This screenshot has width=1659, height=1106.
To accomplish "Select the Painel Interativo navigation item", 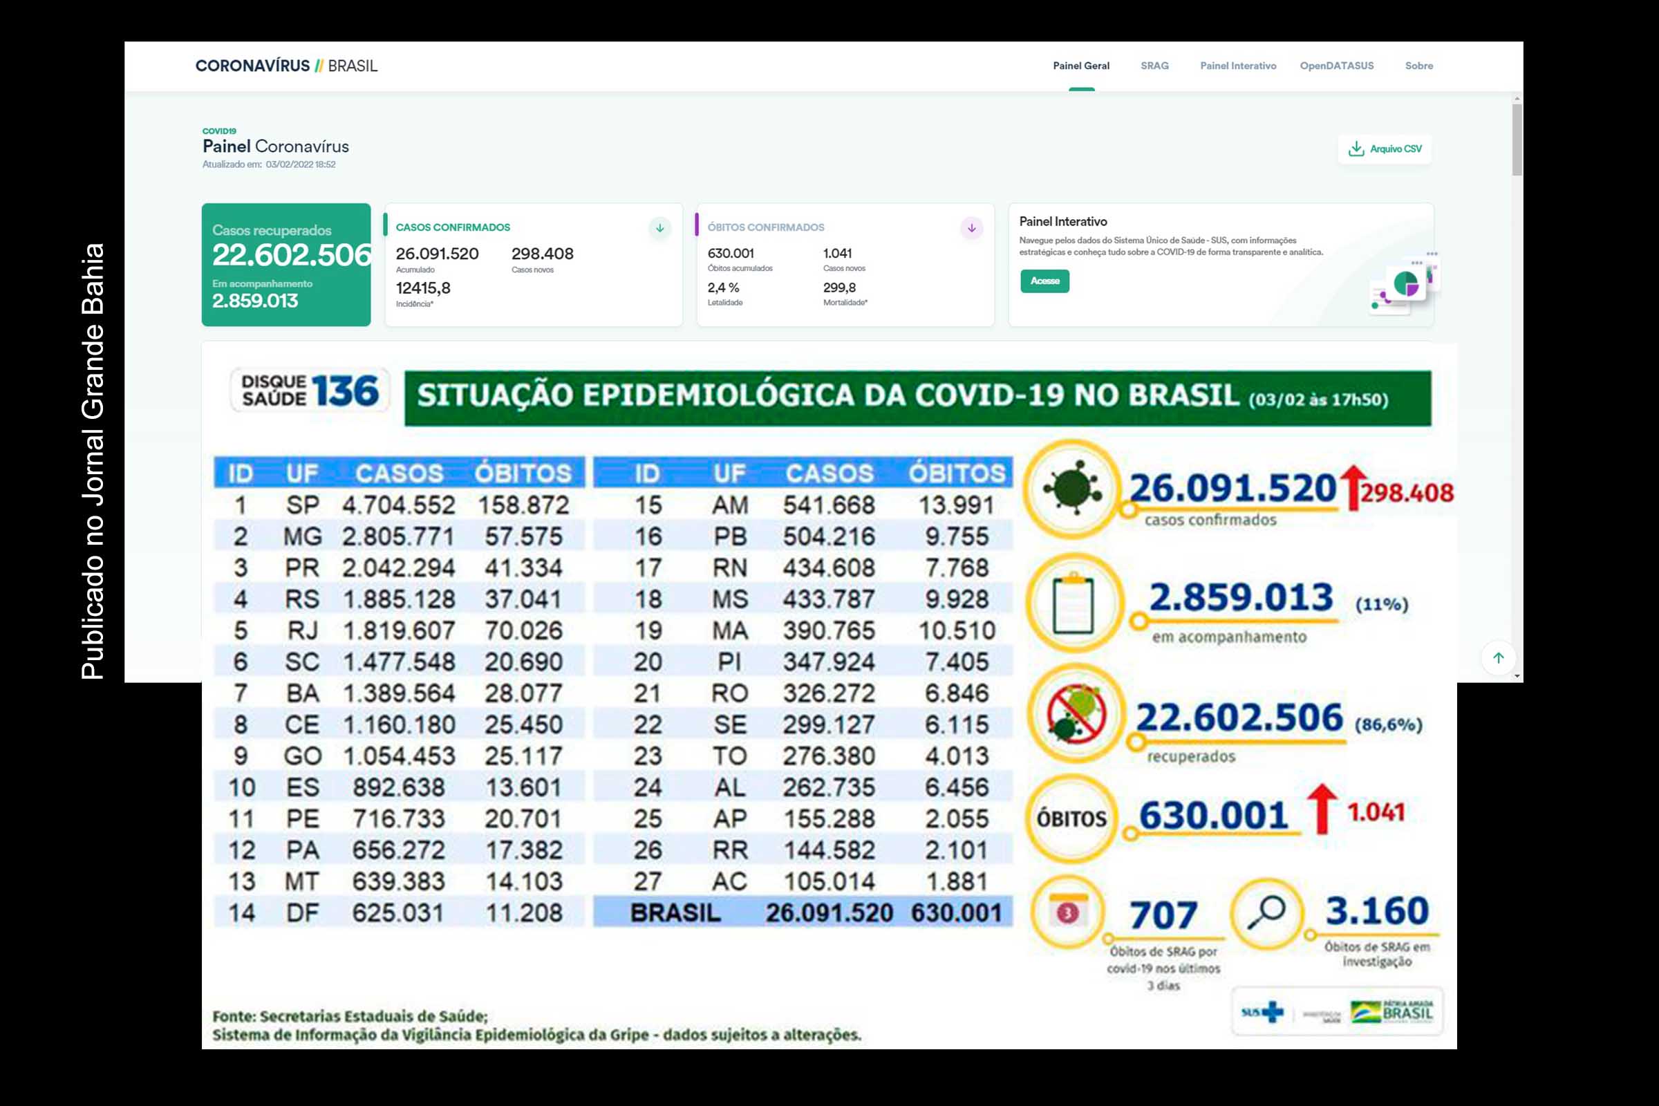I will coord(1238,66).
